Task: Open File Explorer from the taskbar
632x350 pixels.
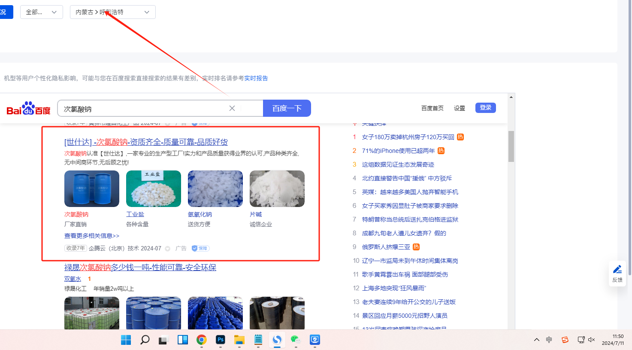Action: click(x=239, y=340)
